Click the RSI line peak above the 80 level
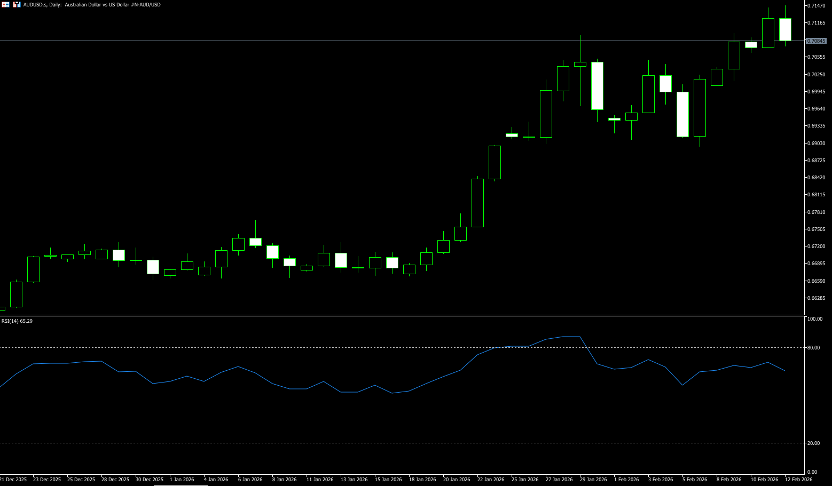The image size is (832, 486). (571, 337)
